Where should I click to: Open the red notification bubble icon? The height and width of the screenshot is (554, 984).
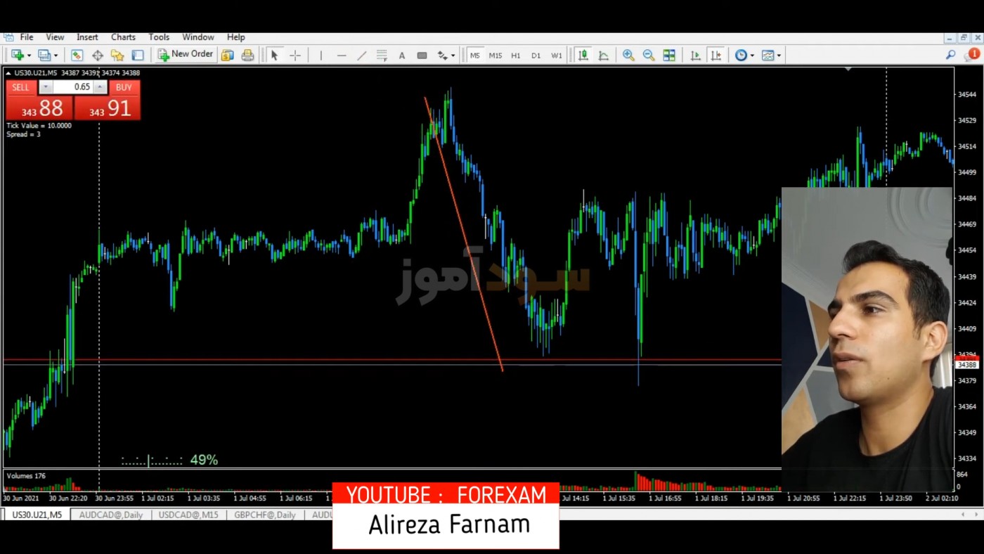973,53
